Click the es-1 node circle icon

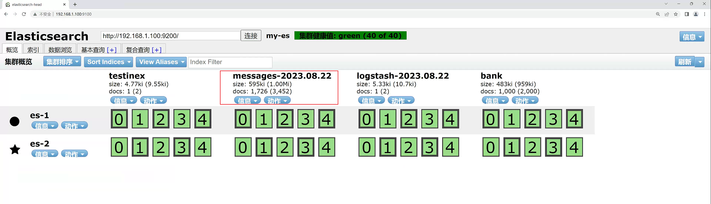pos(14,121)
